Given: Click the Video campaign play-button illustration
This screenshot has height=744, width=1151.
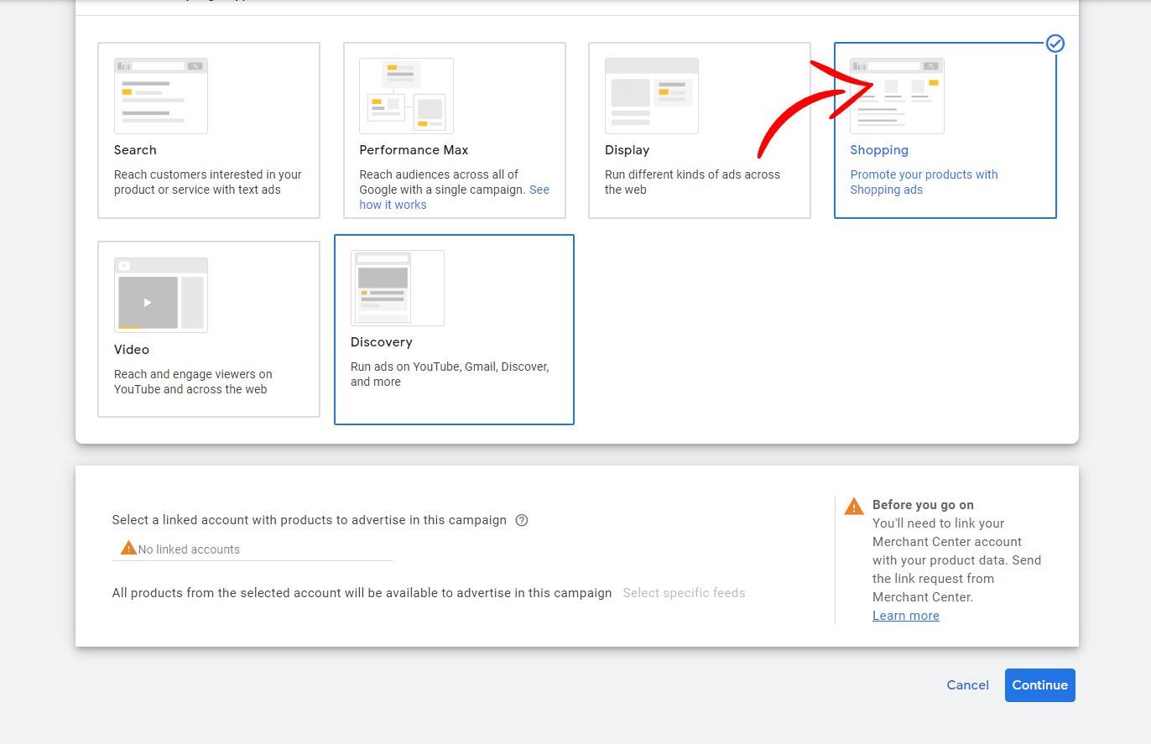Looking at the screenshot, I should (160, 294).
